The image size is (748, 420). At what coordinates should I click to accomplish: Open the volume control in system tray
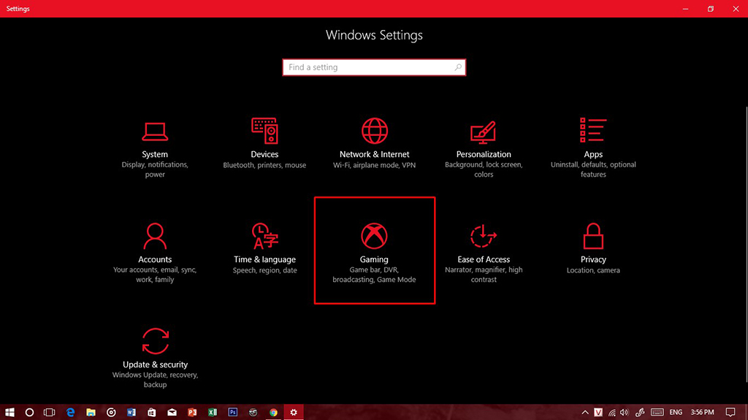625,412
